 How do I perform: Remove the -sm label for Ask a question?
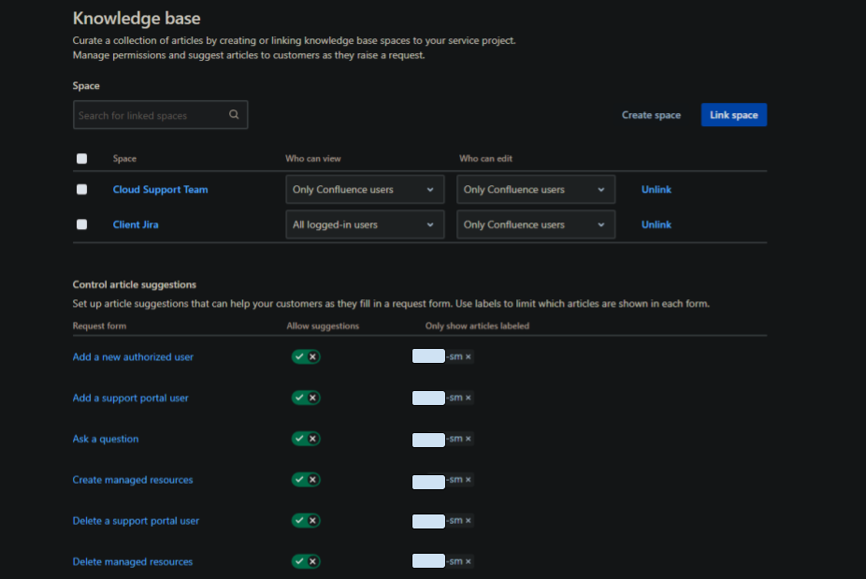coord(469,439)
